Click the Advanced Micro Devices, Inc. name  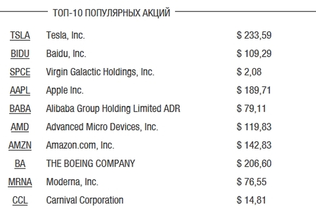(102, 127)
